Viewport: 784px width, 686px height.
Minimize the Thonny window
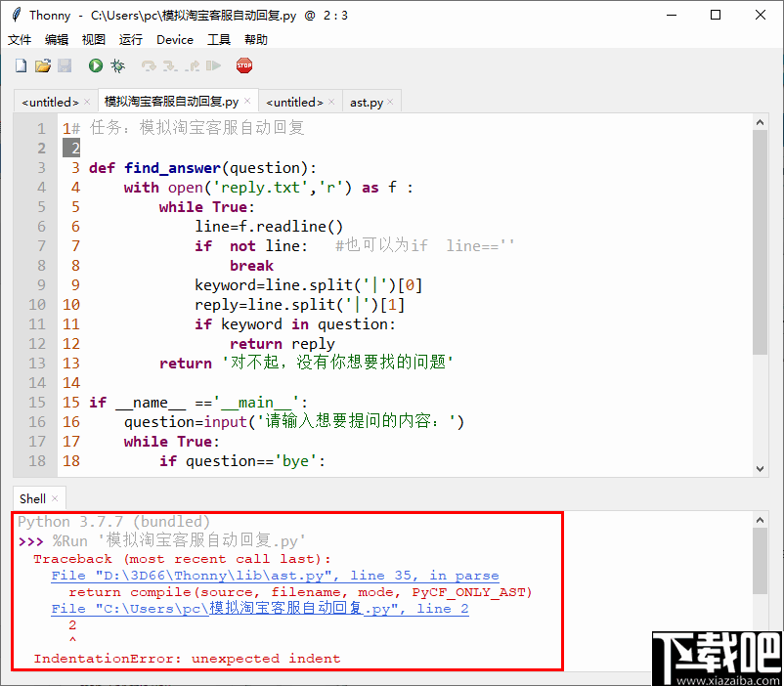pos(672,15)
